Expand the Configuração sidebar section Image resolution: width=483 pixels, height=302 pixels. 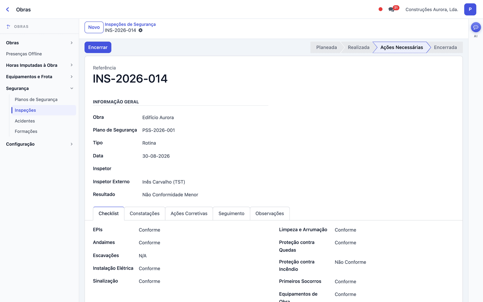tap(39, 144)
